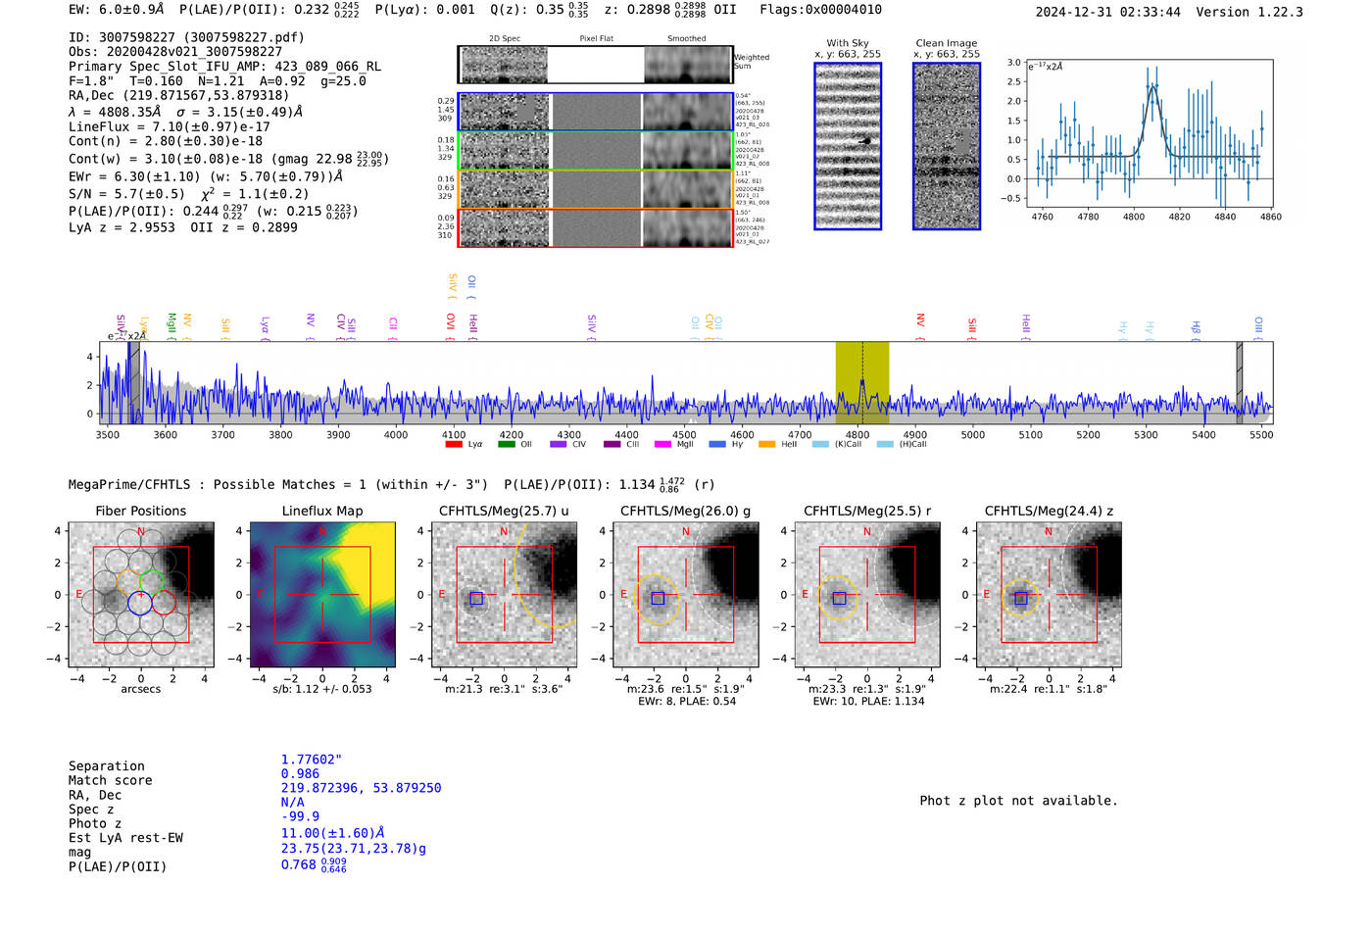Click the Match score value 0.986

301,774
